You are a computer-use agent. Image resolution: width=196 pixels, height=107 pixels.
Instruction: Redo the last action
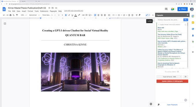tap(7, 15)
